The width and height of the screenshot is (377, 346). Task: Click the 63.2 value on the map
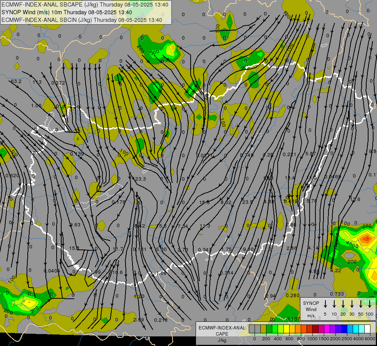point(16,82)
